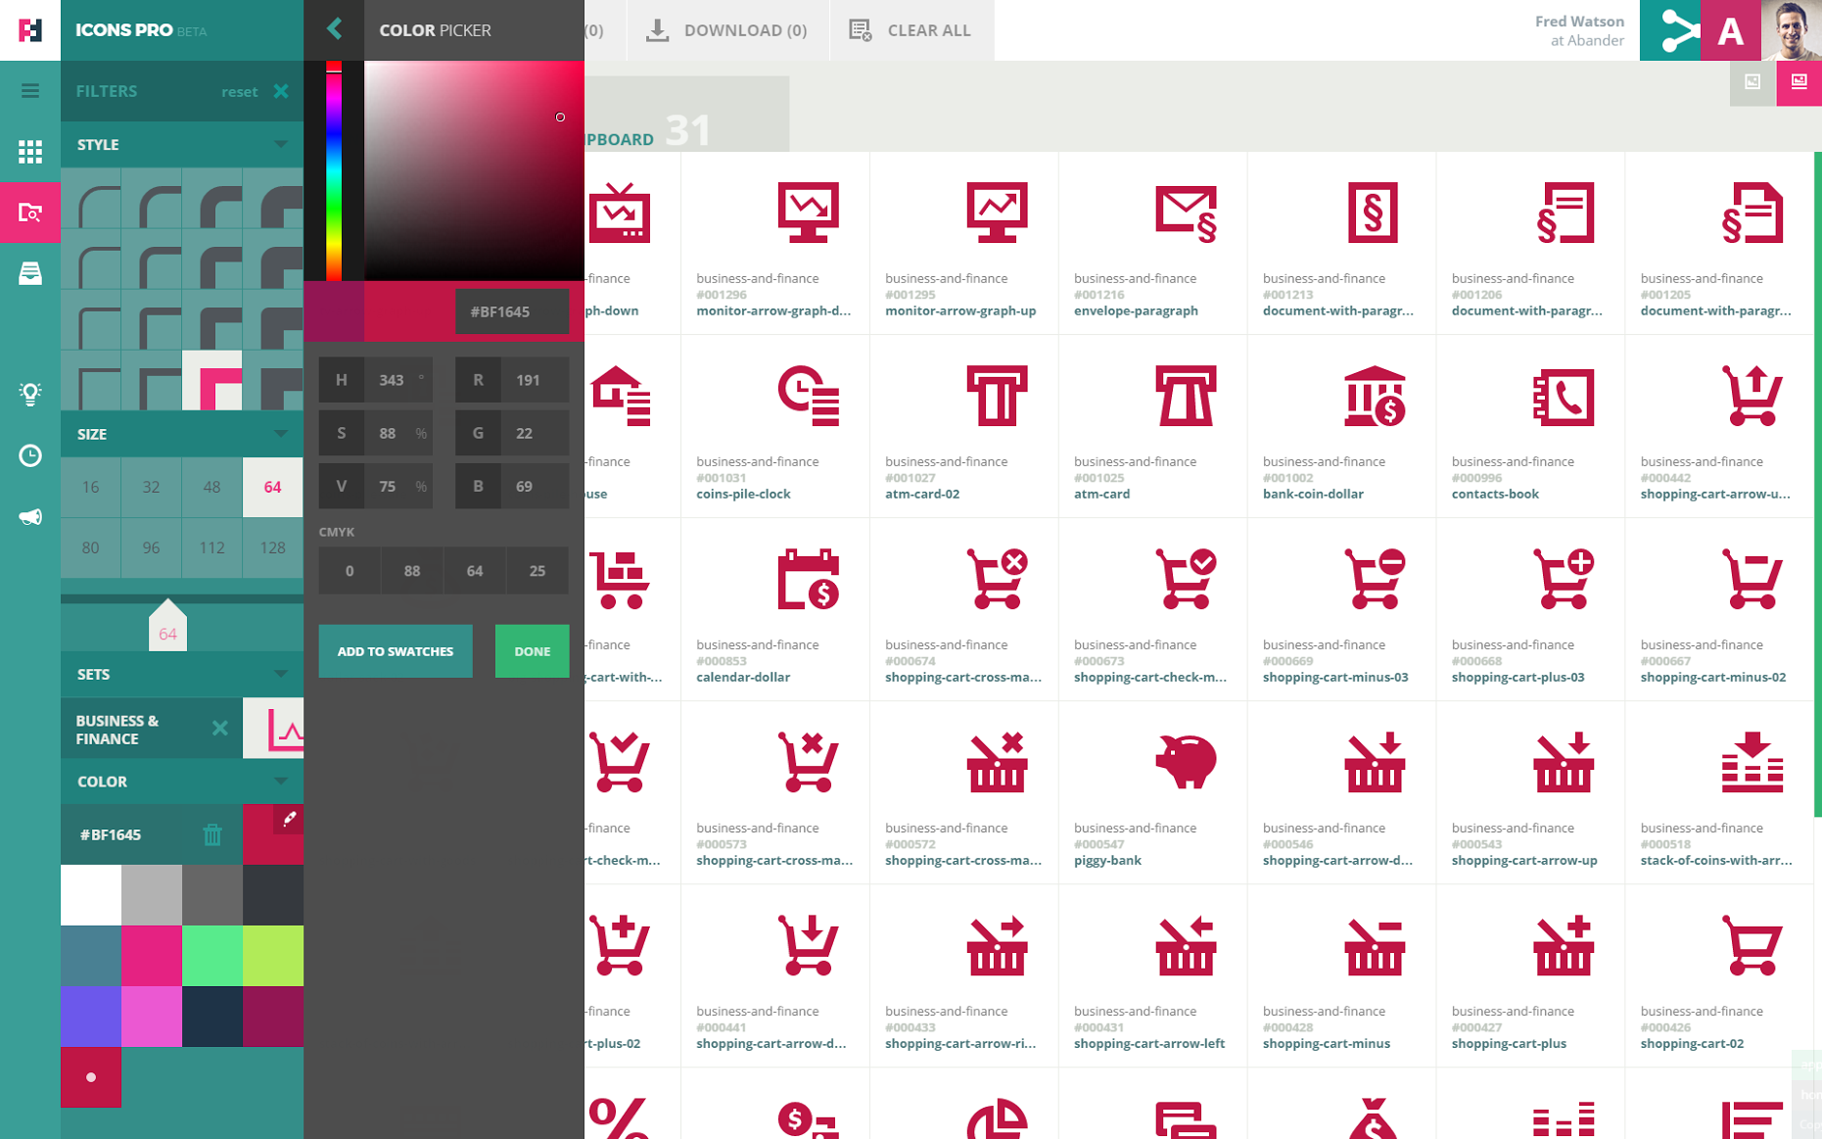Pick the white color swatch
This screenshot has height=1139, width=1822.
pyautogui.click(x=91, y=895)
